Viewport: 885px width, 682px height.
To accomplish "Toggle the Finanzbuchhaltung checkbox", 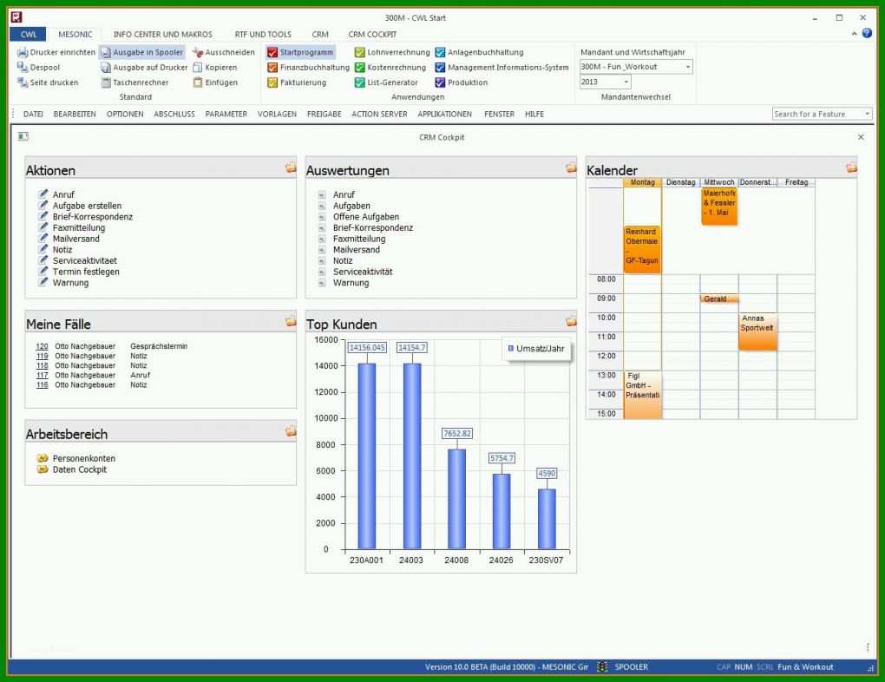I will click(272, 67).
